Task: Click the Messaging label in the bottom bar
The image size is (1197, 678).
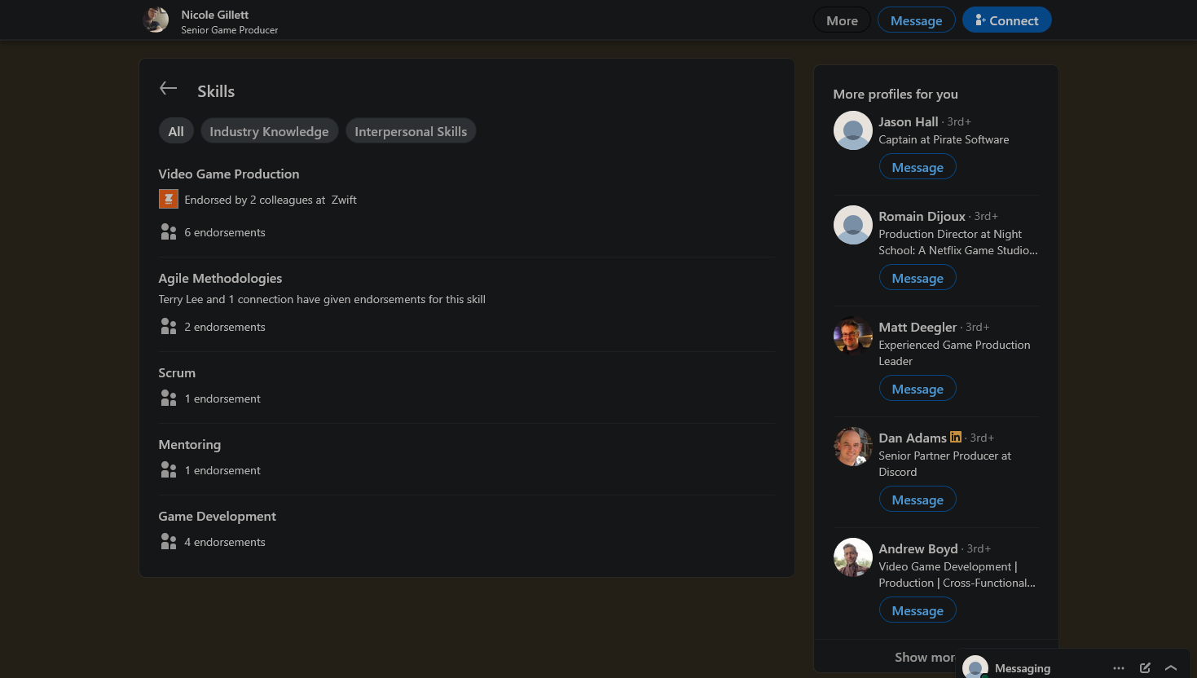Action: tap(1023, 668)
